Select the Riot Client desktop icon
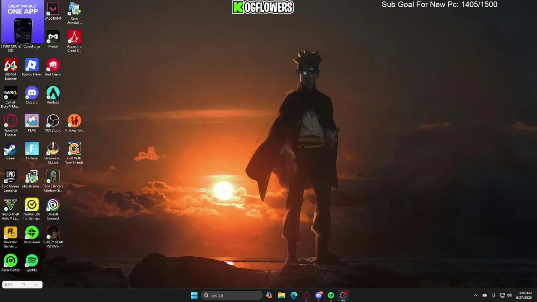This screenshot has height=302, width=537. 53,68
